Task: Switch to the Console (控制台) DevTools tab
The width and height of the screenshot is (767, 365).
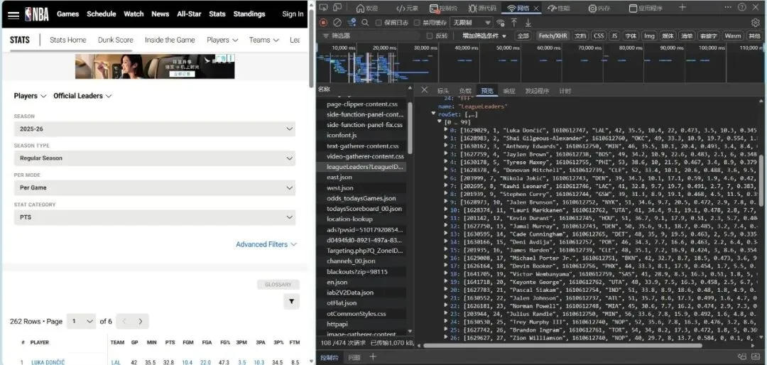Action: point(444,8)
